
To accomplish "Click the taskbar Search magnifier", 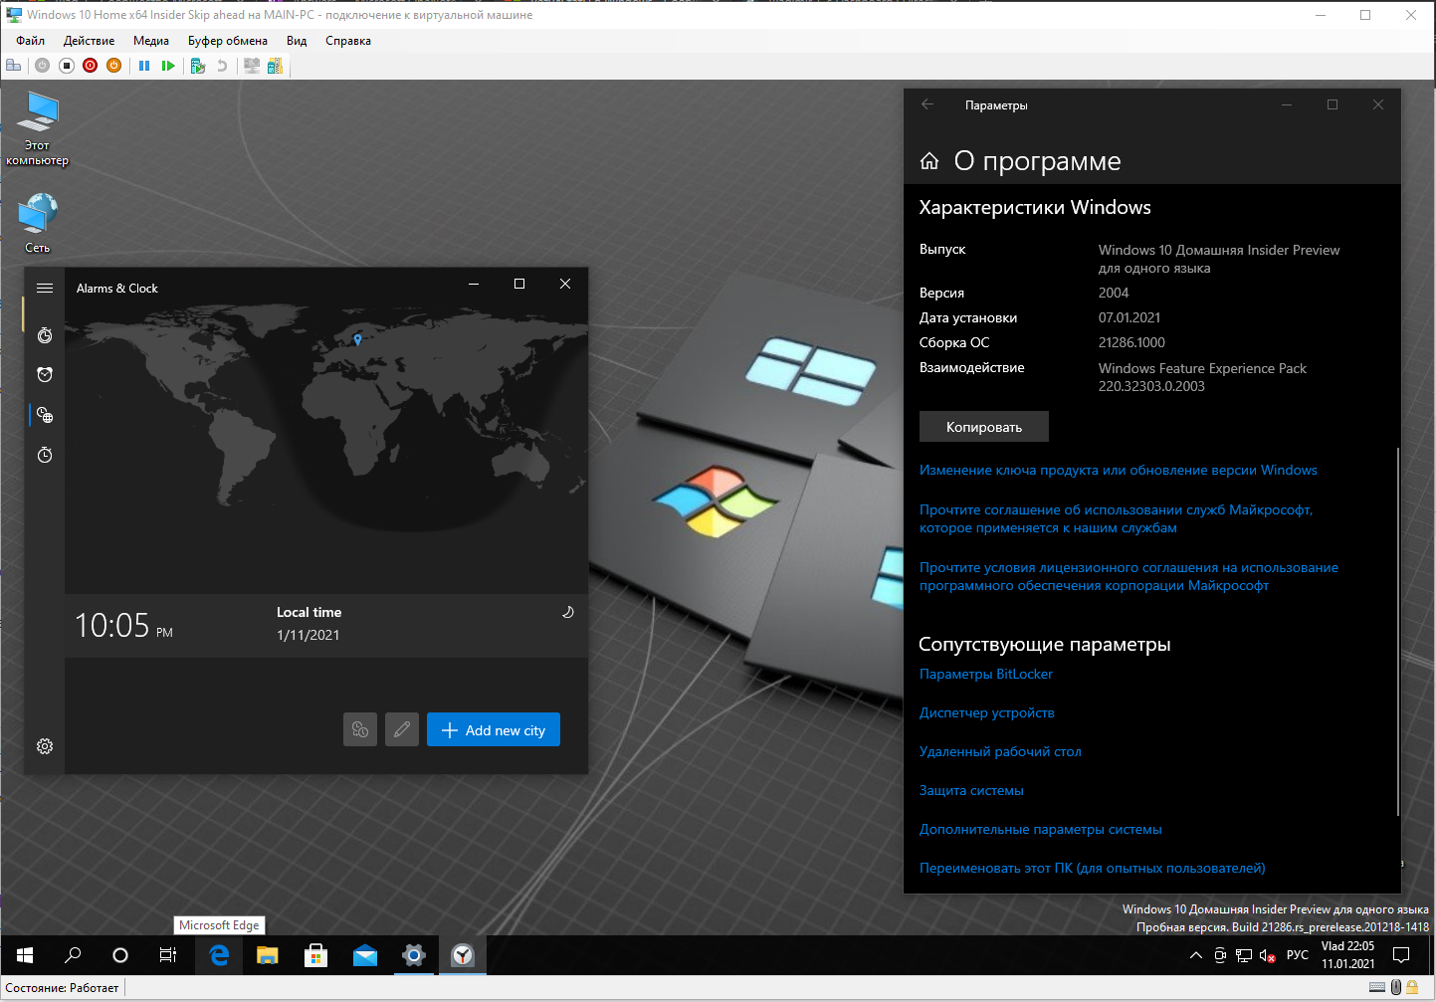I will [x=73, y=955].
